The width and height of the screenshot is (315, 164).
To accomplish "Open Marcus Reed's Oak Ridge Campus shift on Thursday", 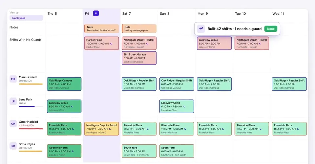I will coord(64,84).
